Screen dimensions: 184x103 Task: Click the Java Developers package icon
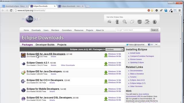coord(23,72)
